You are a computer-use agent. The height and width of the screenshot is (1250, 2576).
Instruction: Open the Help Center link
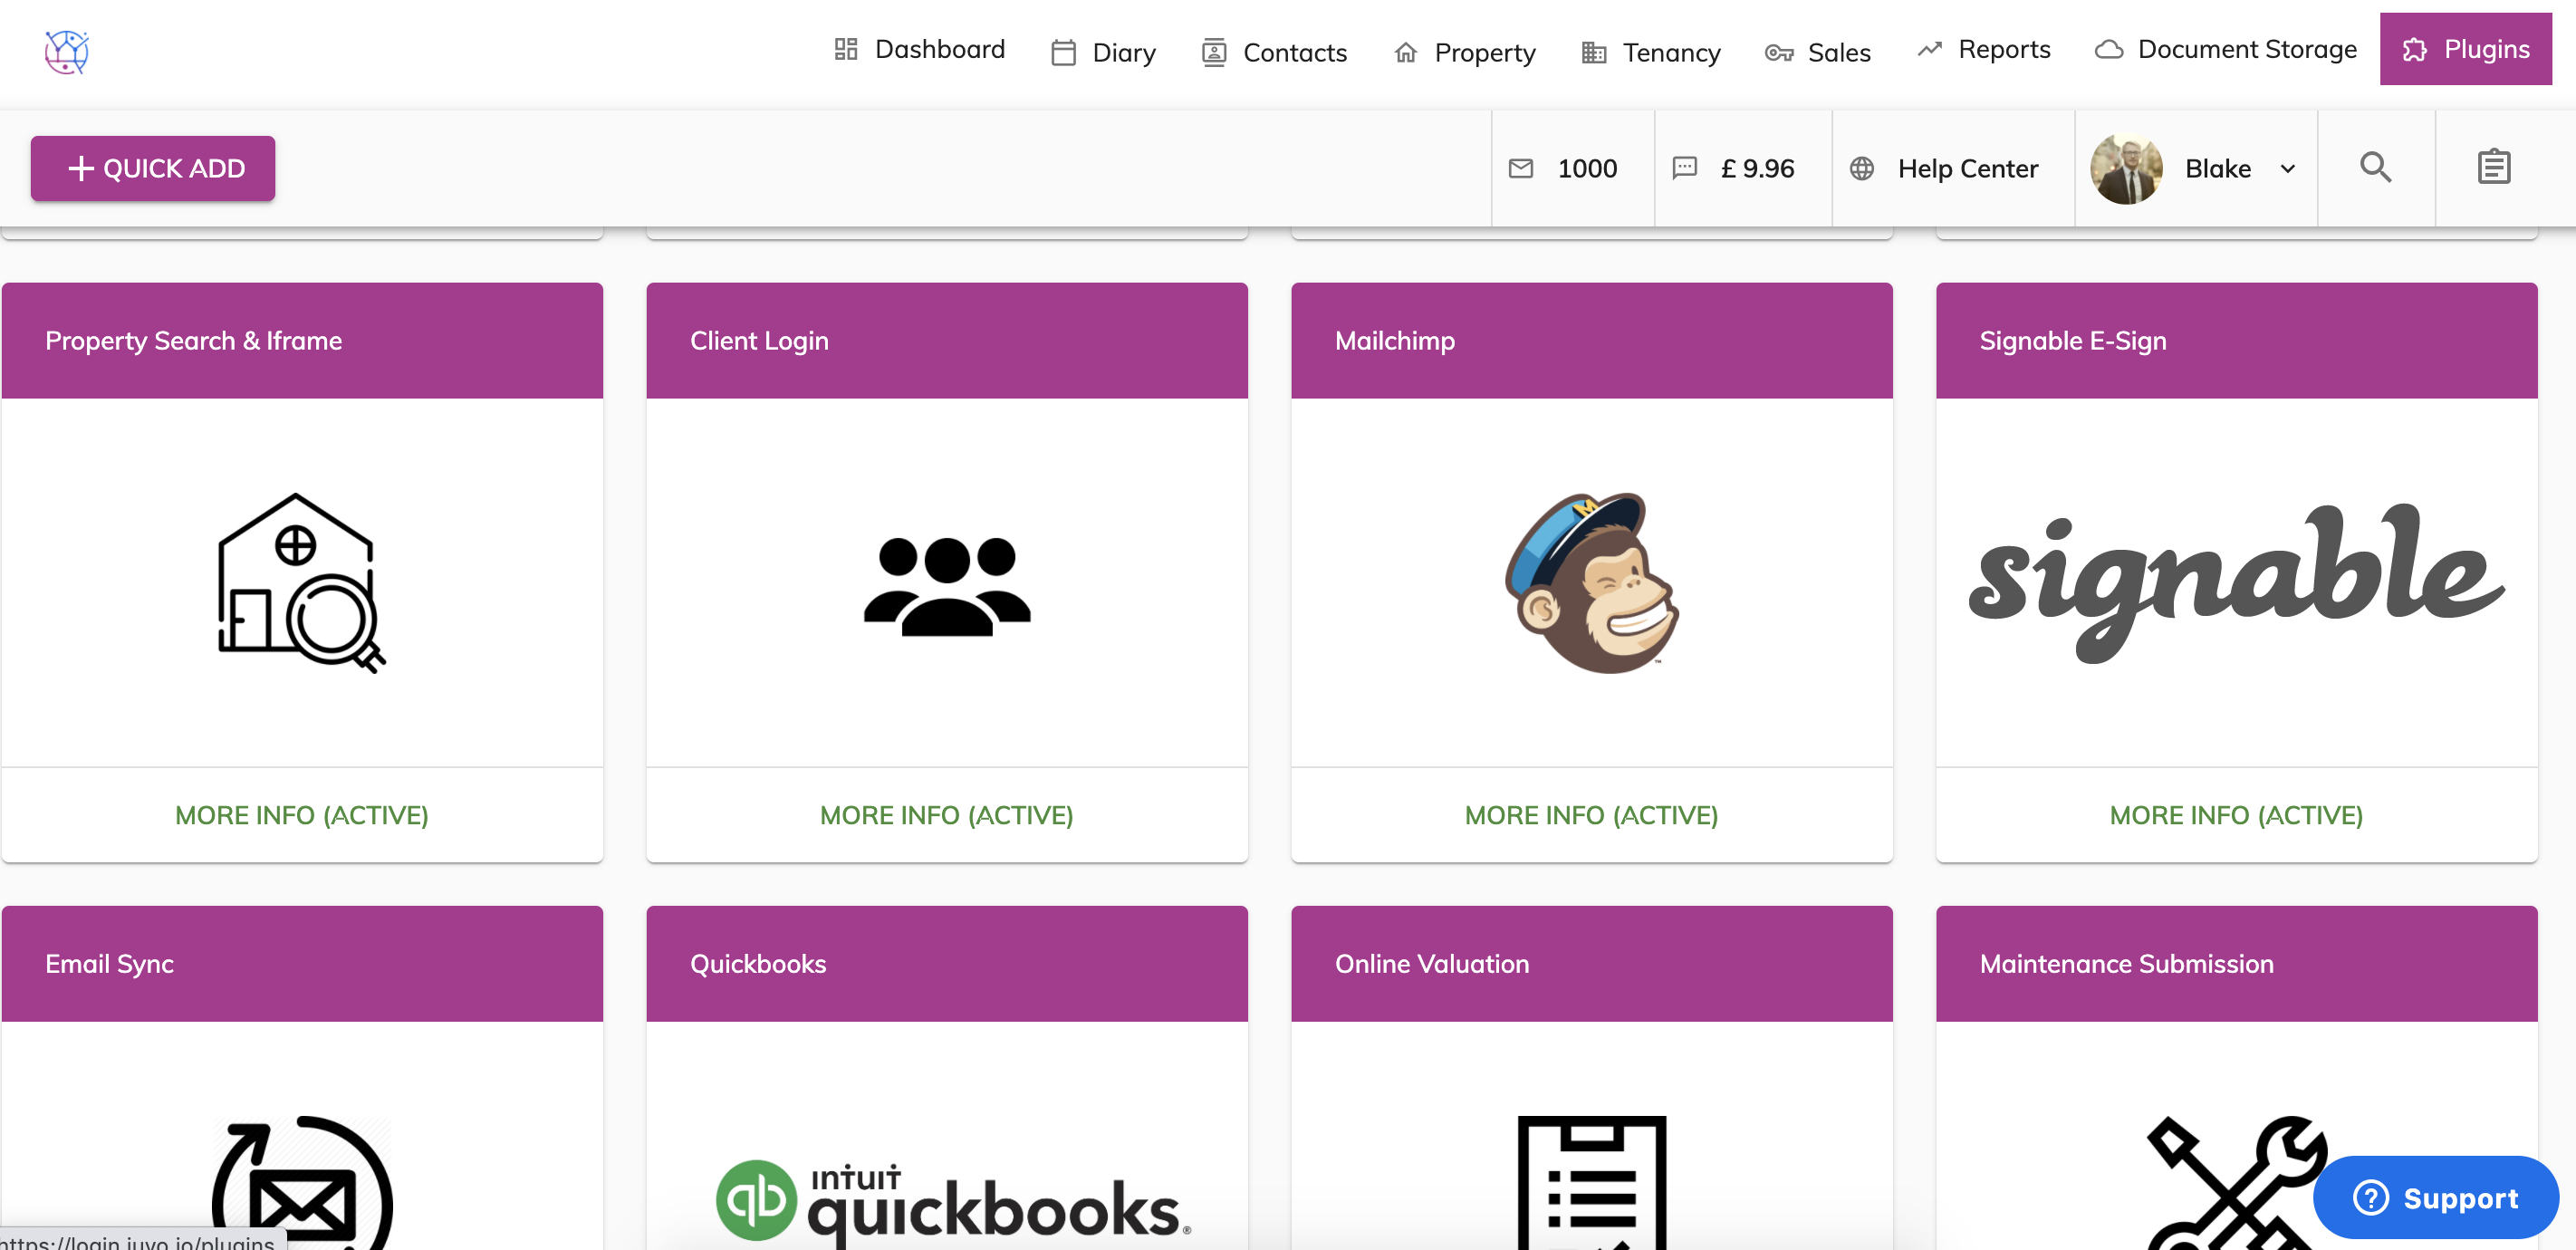(x=1946, y=166)
